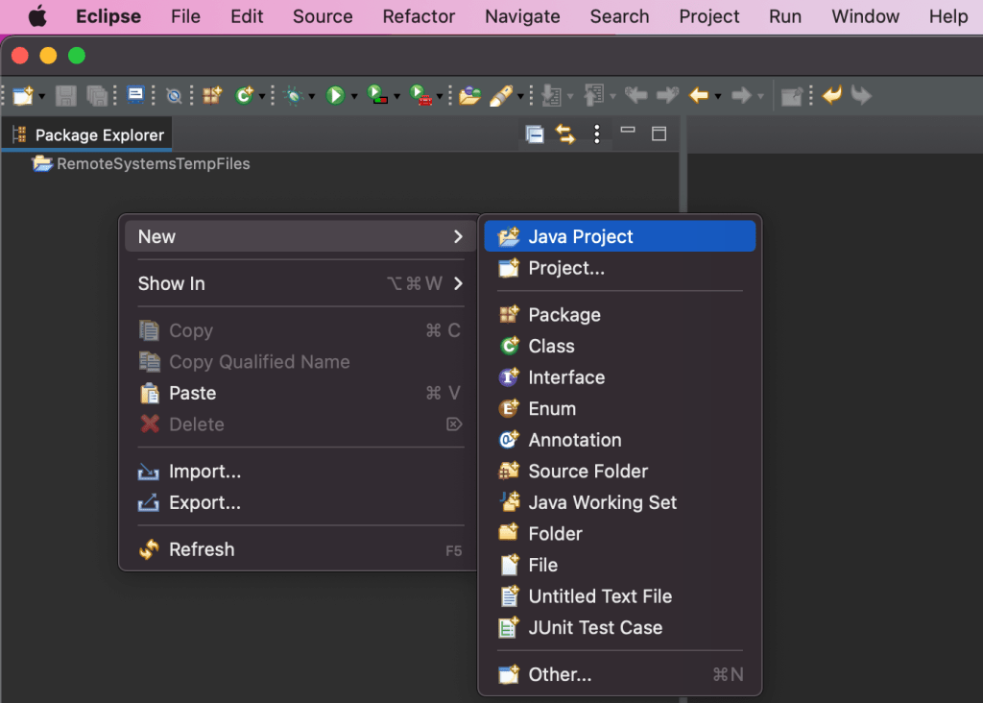Select Class in New submenu

tap(620, 346)
